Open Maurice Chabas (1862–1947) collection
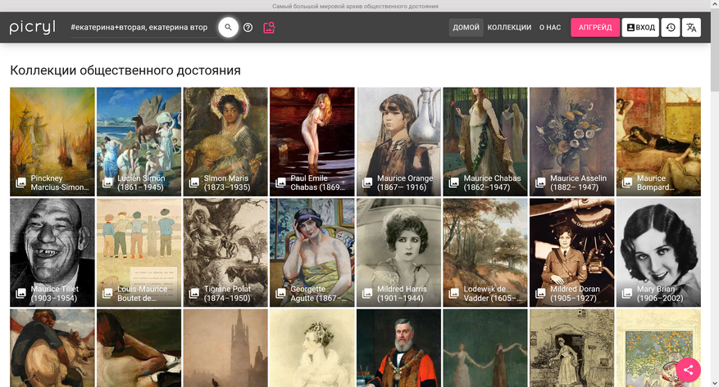719x387 pixels. tap(485, 142)
